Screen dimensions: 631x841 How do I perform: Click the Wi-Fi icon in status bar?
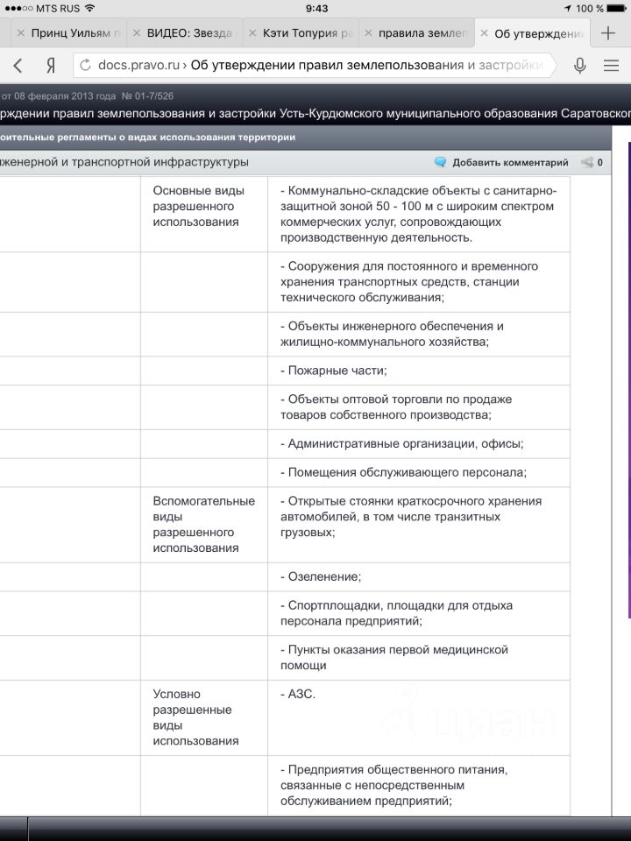pyautogui.click(x=90, y=8)
